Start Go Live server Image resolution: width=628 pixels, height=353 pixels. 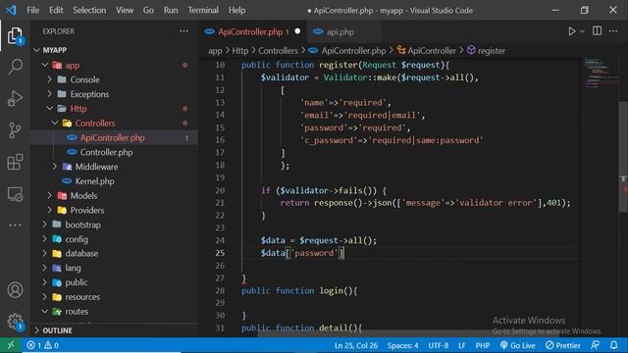[517, 345]
